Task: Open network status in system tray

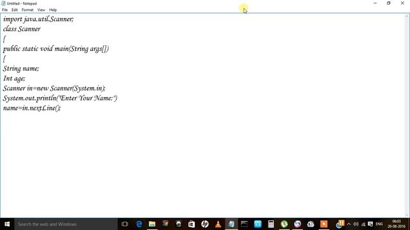Action: (x=363, y=224)
